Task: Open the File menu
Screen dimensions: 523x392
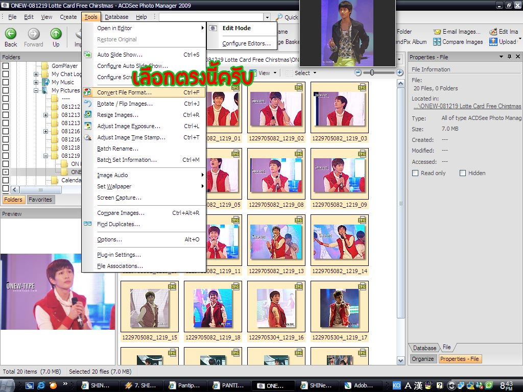Action: click(x=12, y=17)
